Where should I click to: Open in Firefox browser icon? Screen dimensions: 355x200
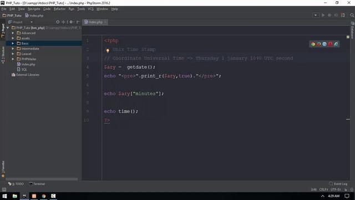[319, 44]
